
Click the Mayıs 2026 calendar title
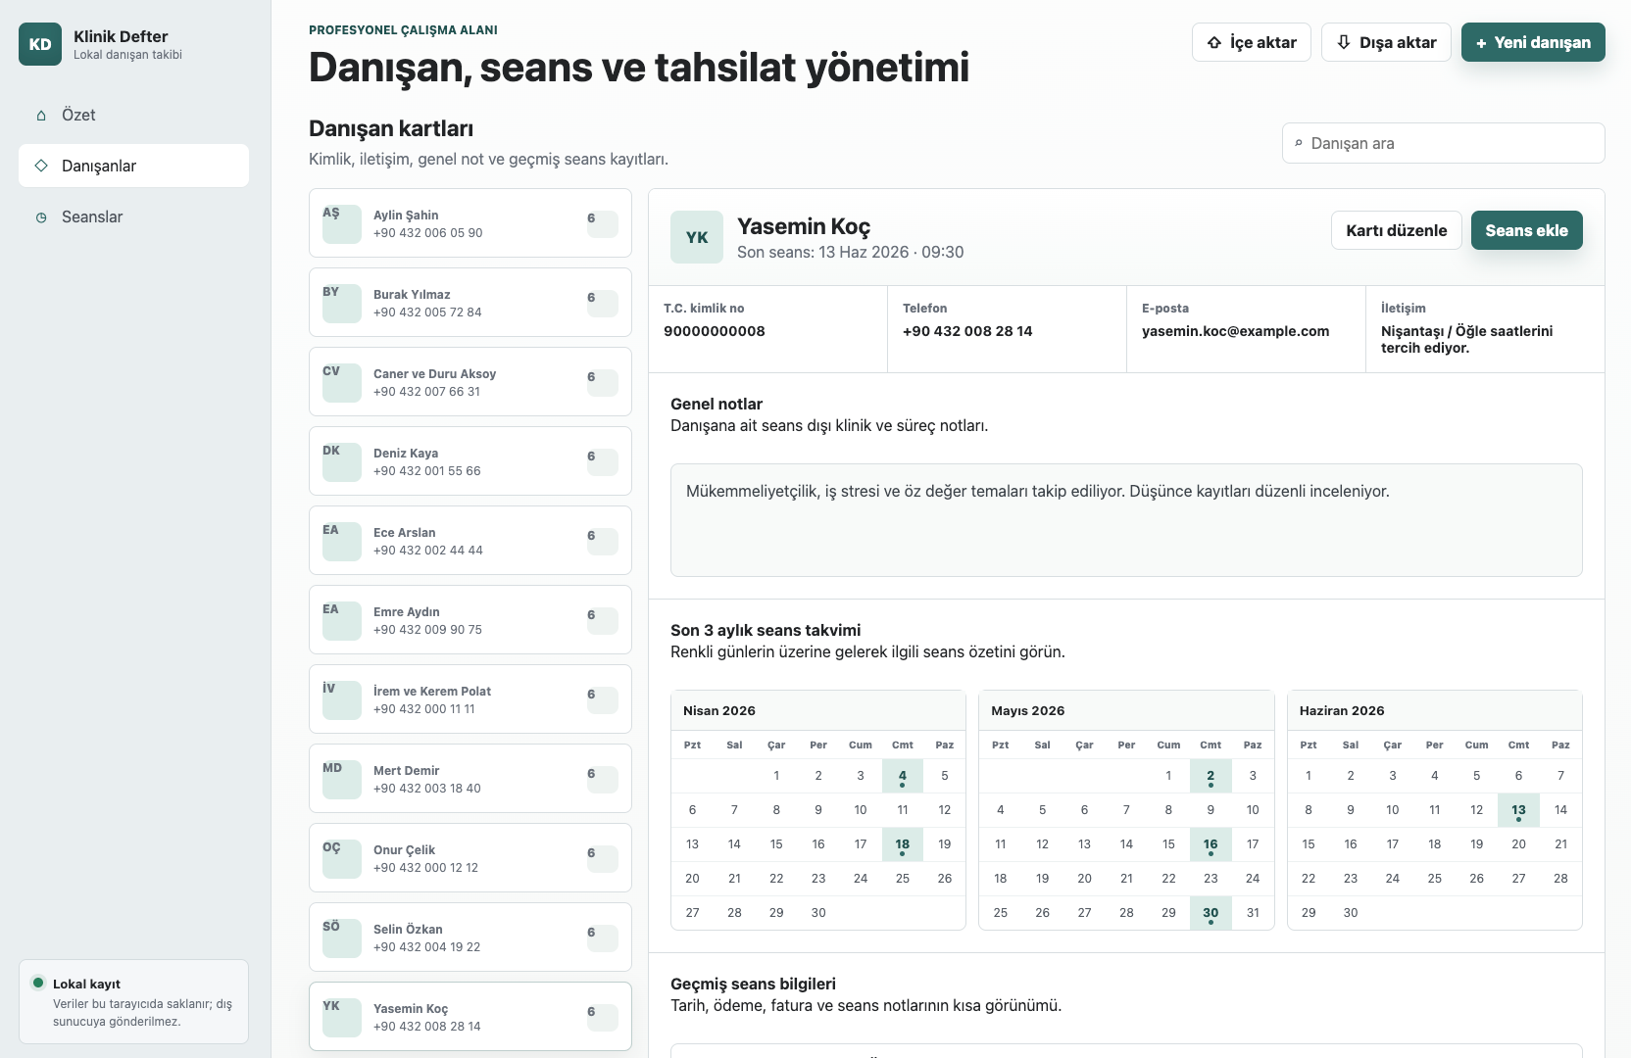(1027, 710)
